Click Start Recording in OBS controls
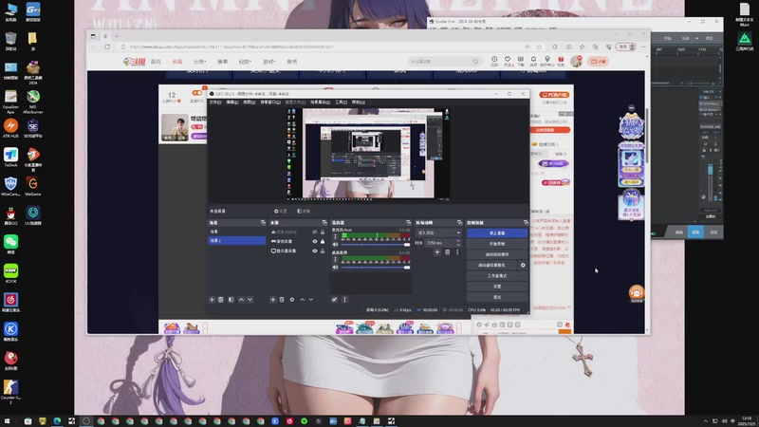The width and height of the screenshot is (759, 427). coord(497,244)
